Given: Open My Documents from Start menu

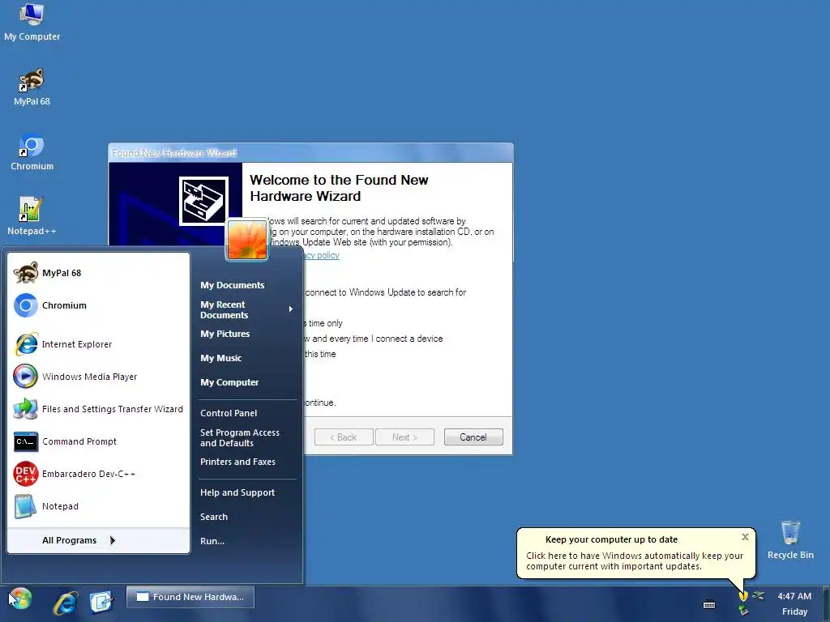Looking at the screenshot, I should (232, 285).
